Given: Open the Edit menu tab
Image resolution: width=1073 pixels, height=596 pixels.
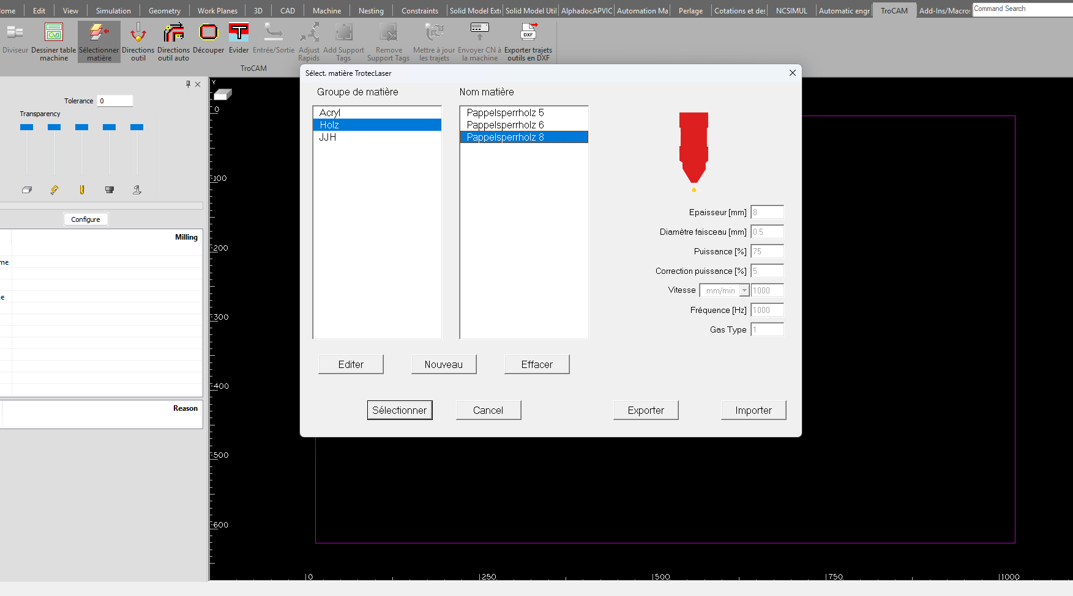Looking at the screenshot, I should tap(39, 10).
